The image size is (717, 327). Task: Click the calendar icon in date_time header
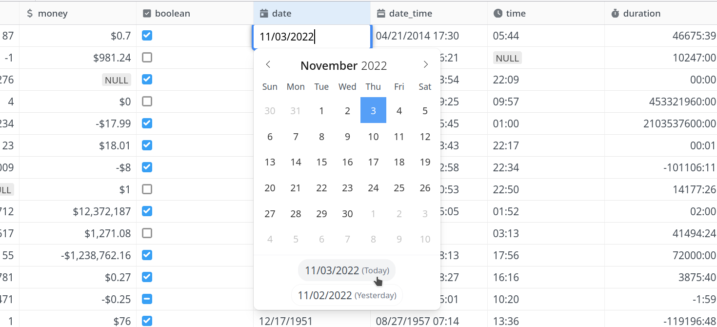coord(381,14)
